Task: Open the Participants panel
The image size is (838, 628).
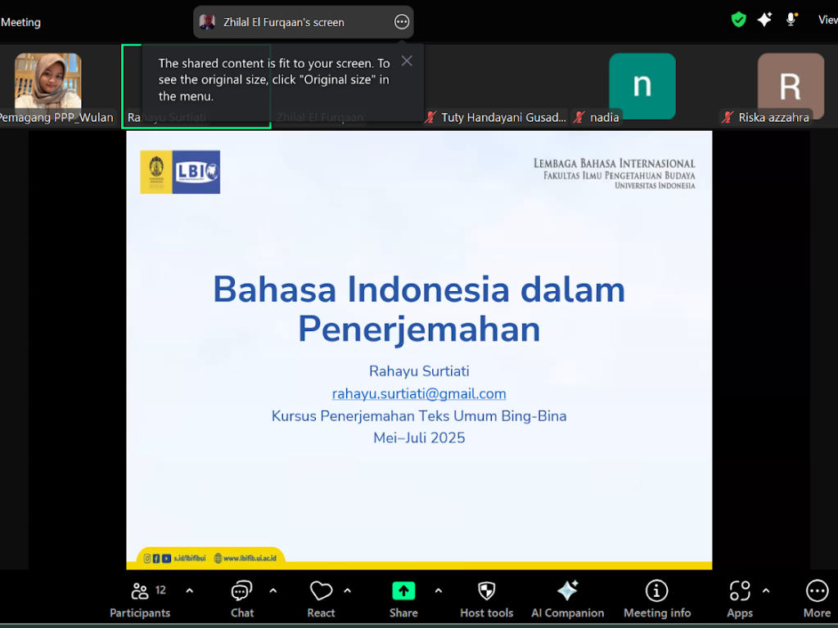Action: point(140,599)
